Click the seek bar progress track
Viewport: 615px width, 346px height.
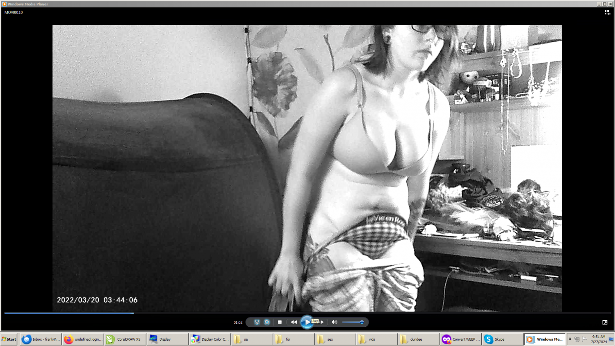tap(307, 313)
